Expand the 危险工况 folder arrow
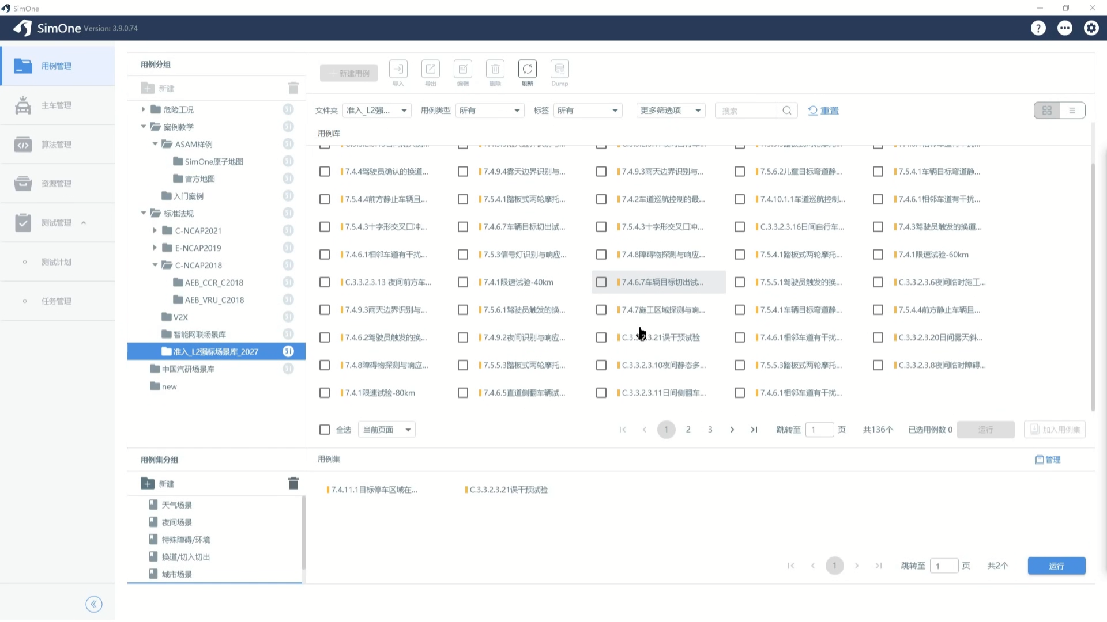The image size is (1107, 622). 144,109
